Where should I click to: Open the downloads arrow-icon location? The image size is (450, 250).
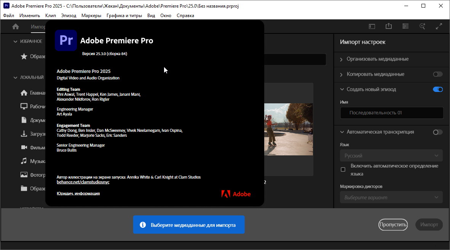[33, 134]
